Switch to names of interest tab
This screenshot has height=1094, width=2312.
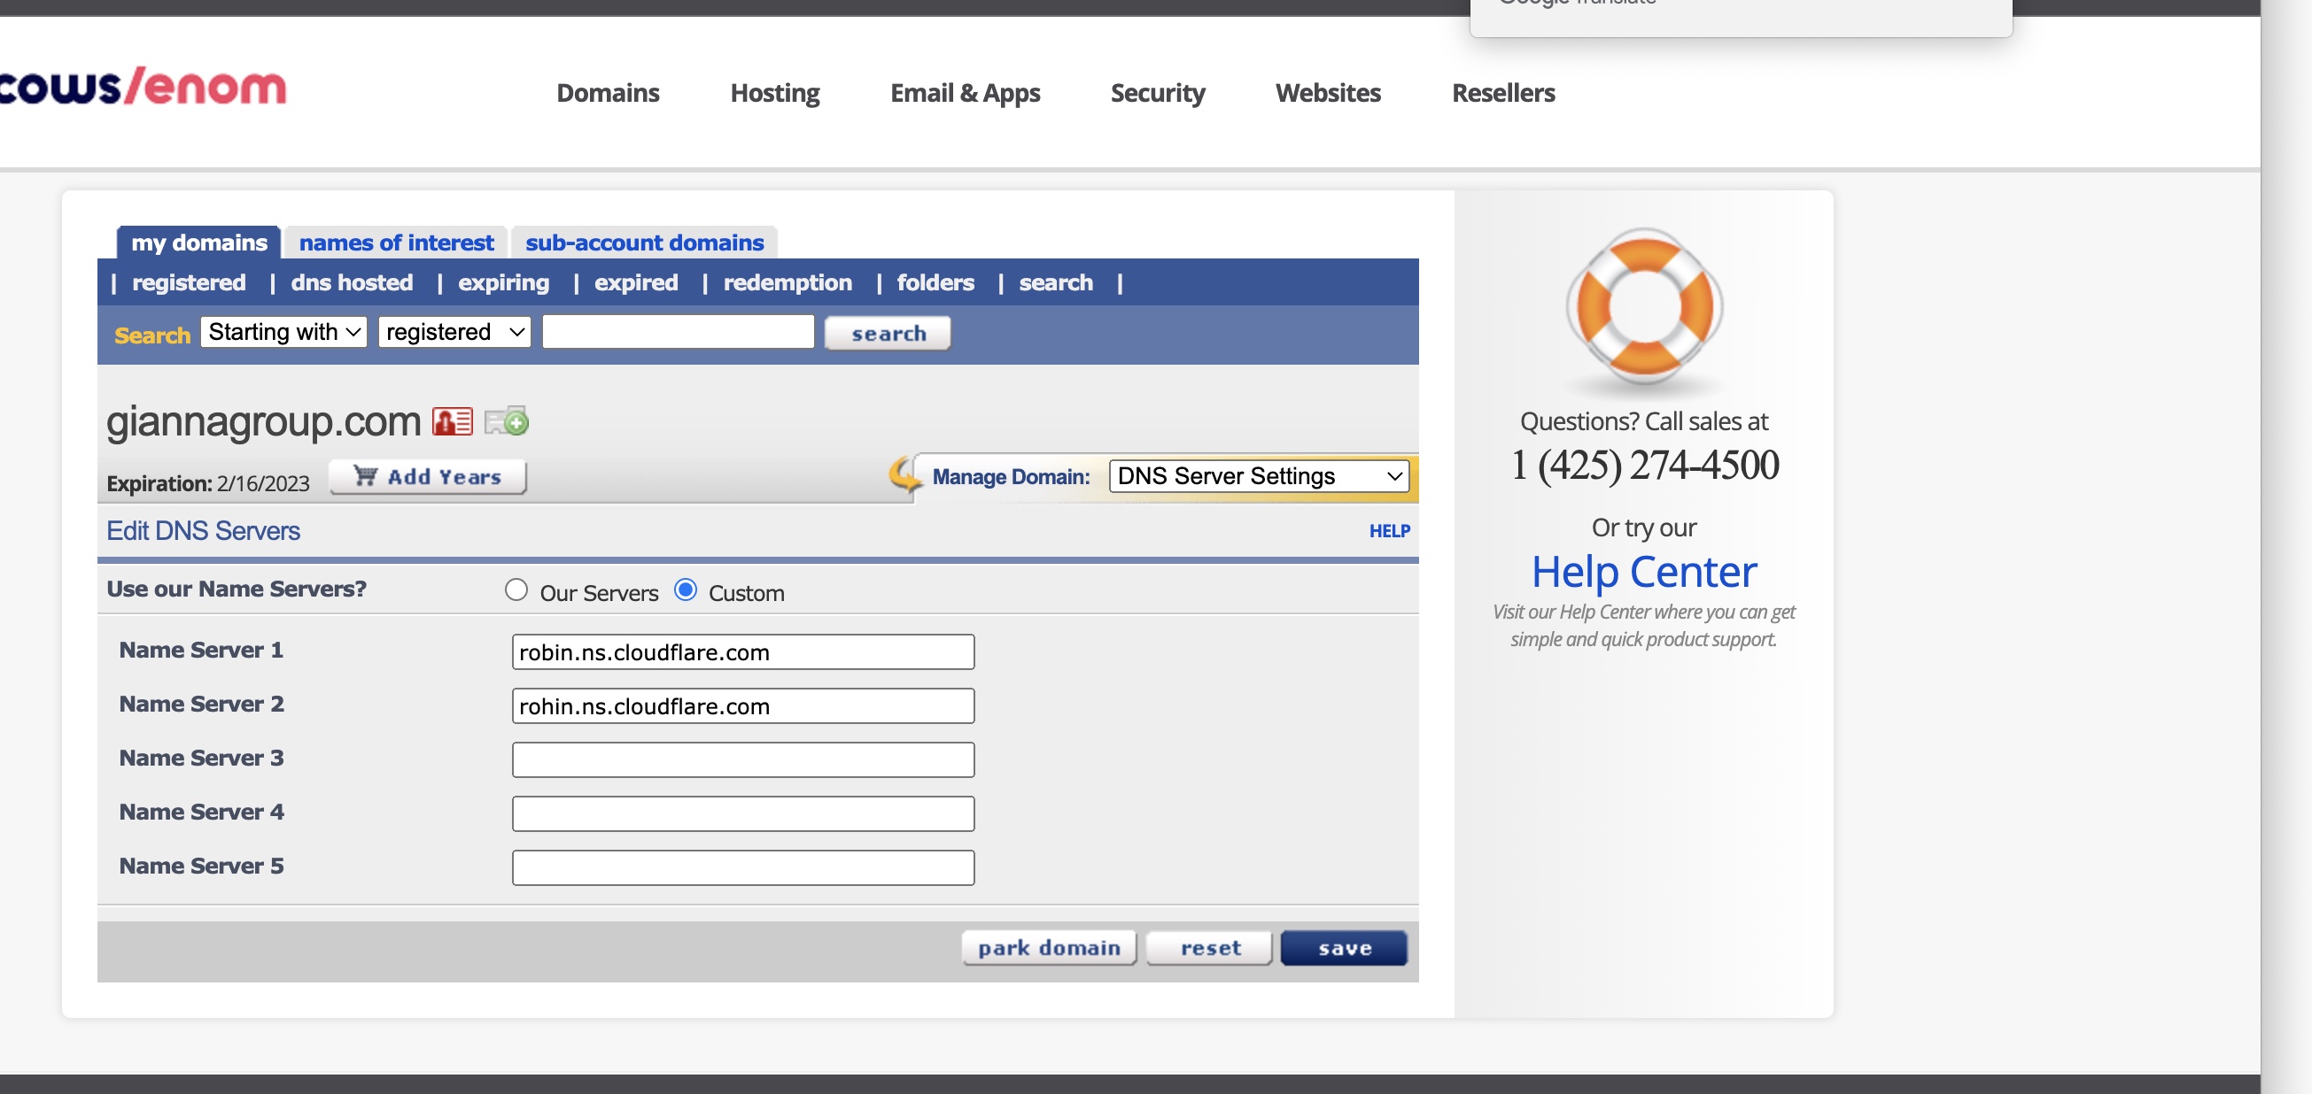pos(396,243)
